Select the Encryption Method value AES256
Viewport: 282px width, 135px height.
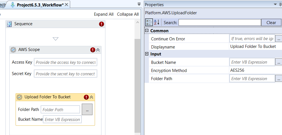coord(255,70)
